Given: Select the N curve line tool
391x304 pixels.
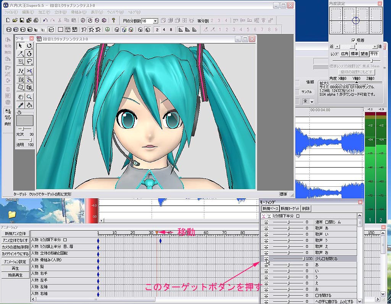Looking at the screenshot, I should coord(21,71).
